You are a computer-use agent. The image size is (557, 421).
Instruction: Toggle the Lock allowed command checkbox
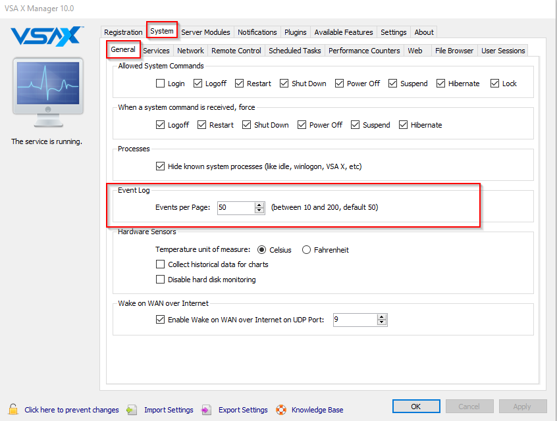click(x=494, y=84)
